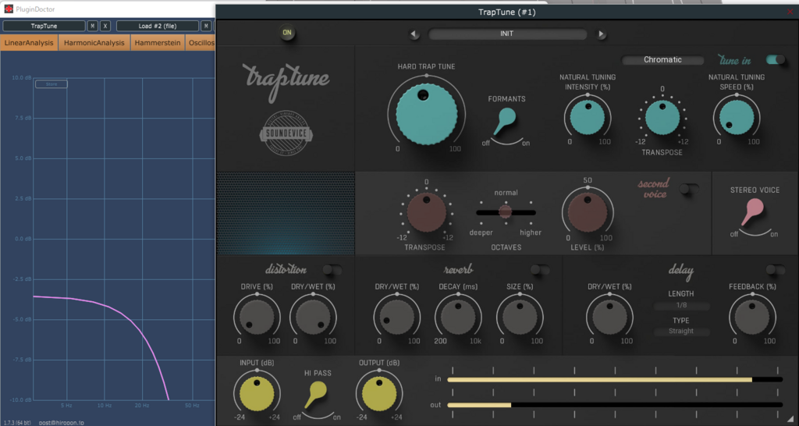Open the delay Type Straight selector
This screenshot has height=426, width=799.
[x=682, y=332]
